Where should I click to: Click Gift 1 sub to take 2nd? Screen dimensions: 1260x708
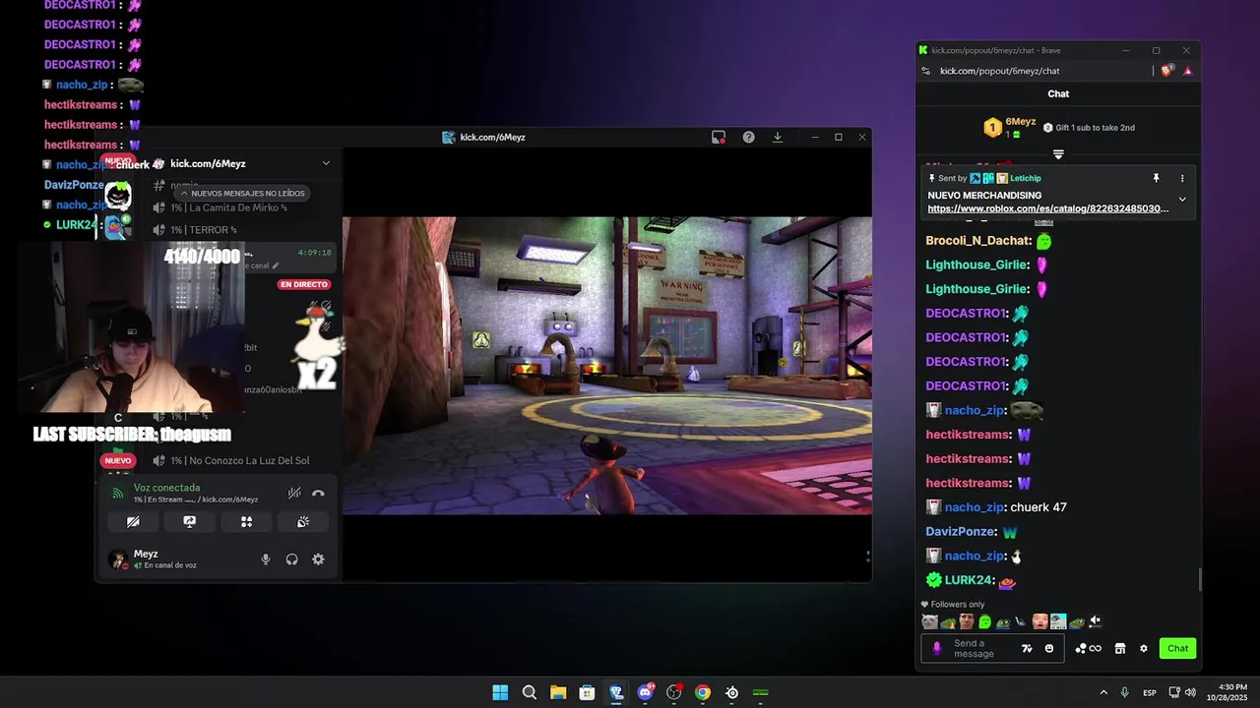tap(1089, 128)
